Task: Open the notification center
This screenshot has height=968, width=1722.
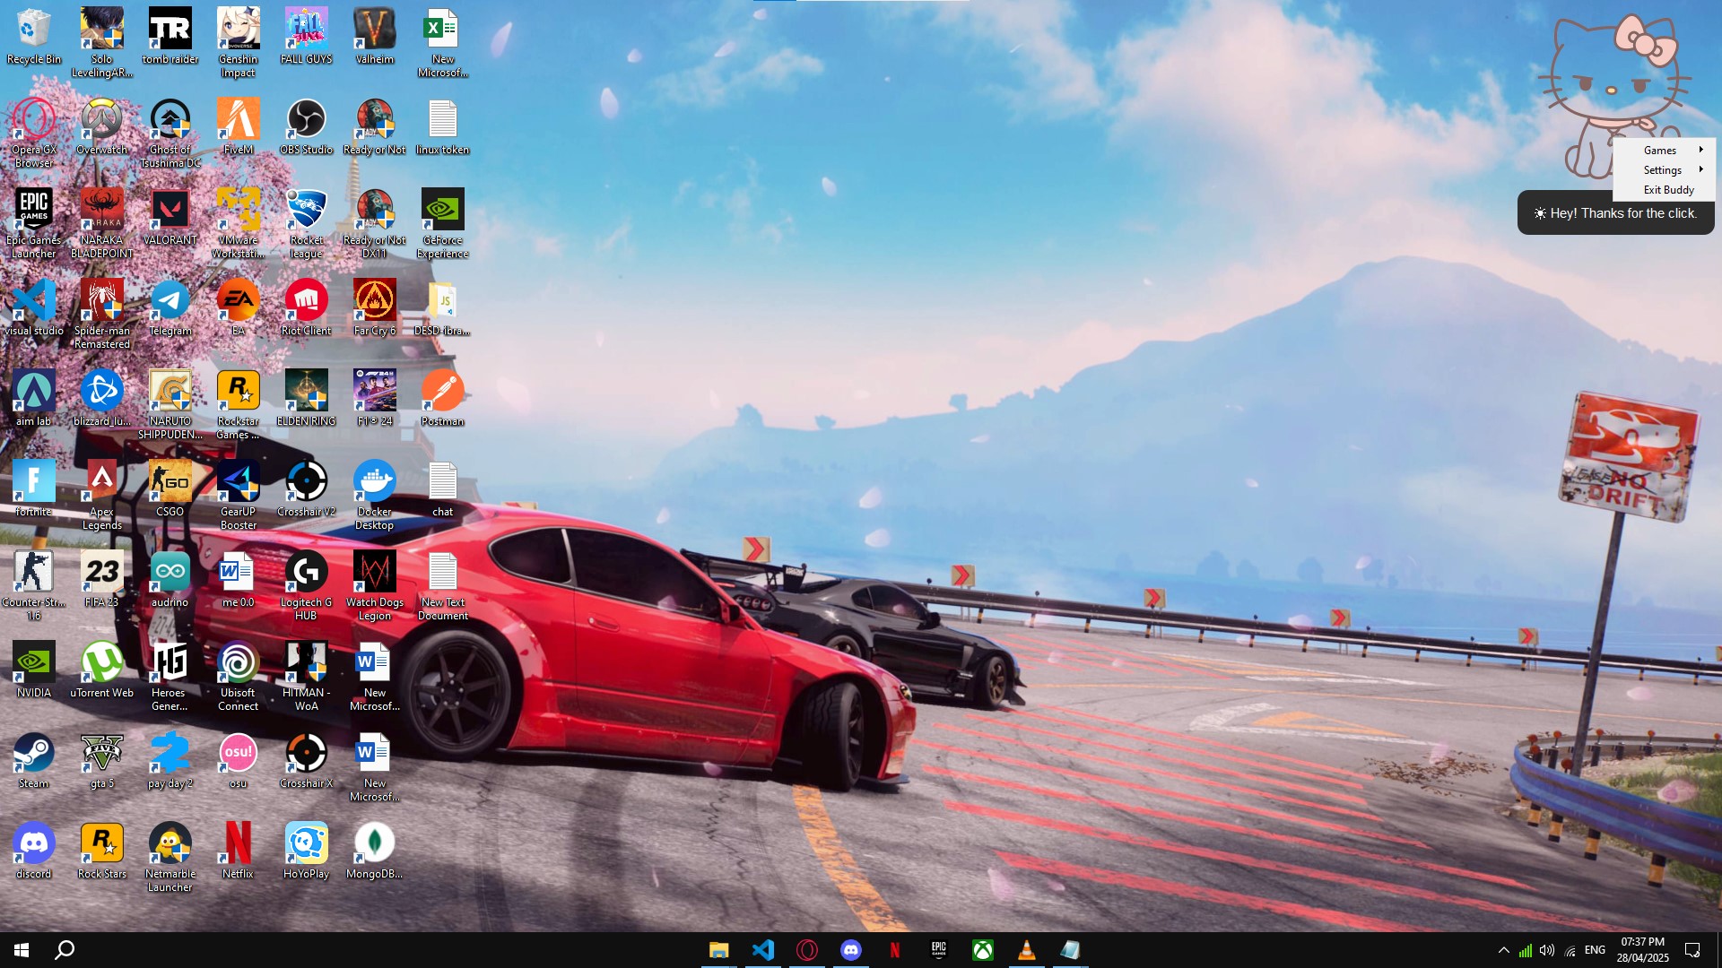Action: tap(1692, 950)
